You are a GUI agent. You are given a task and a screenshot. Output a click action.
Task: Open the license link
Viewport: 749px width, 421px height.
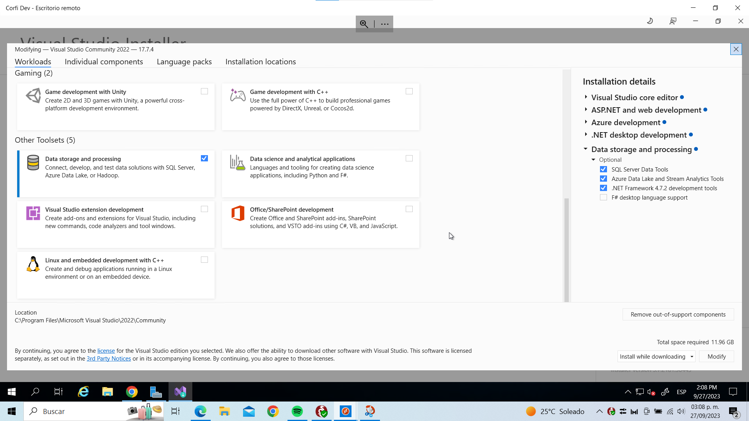coord(106,351)
